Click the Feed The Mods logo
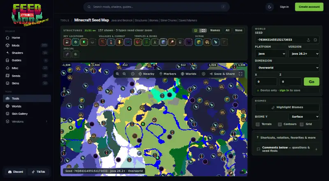Viewport: 329px width, 181px height. (30, 15)
